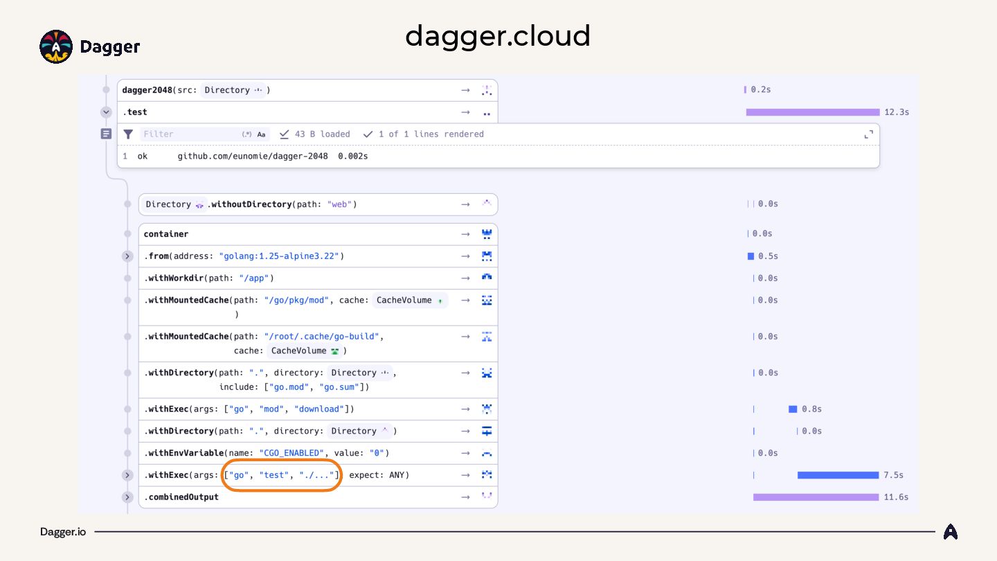
Task: Open arrow link on .from row
Action: (x=466, y=256)
